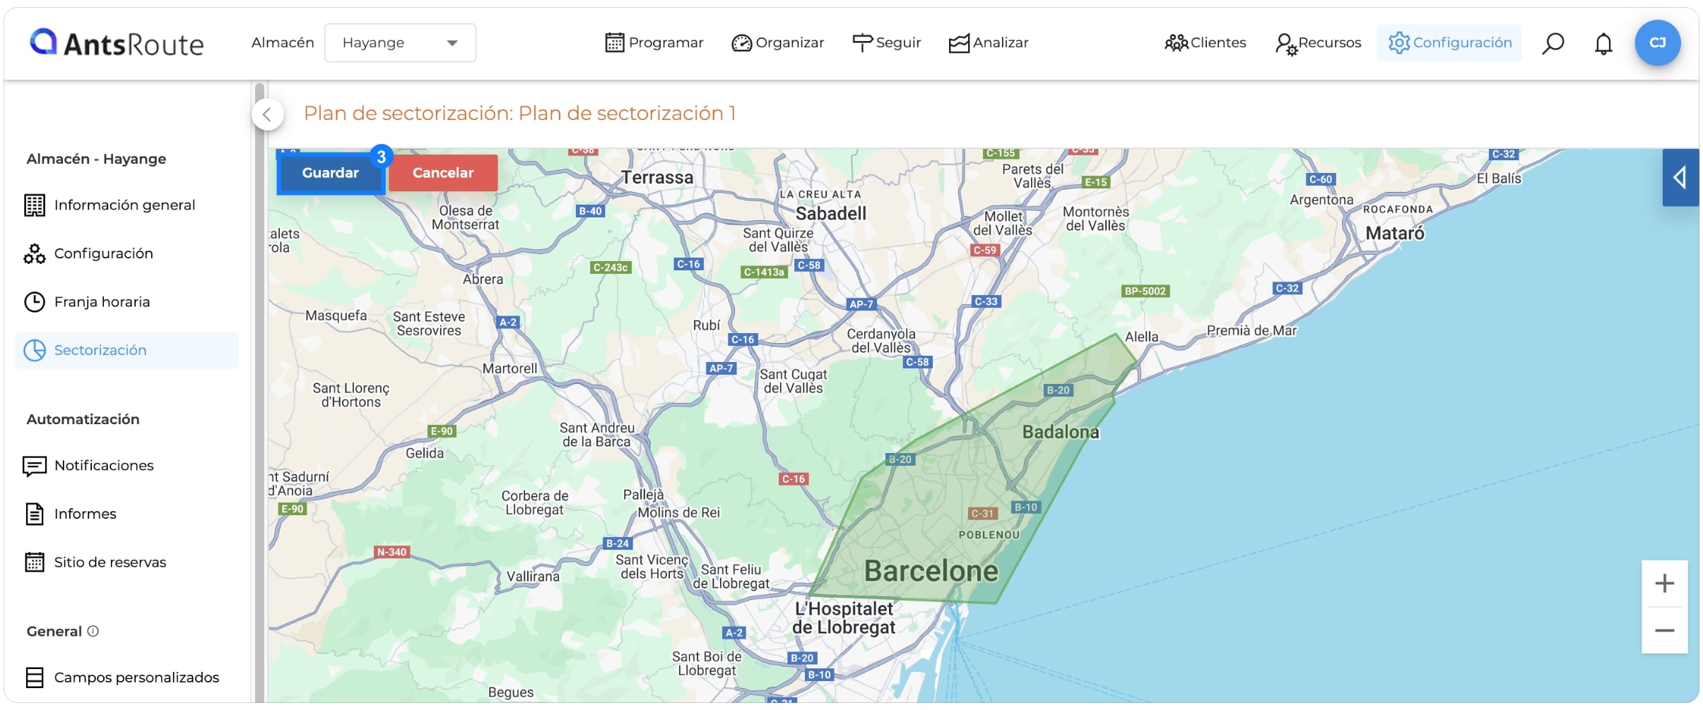Select Sectorización in the sidebar
Image resolution: width=1703 pixels, height=710 pixels.
[x=126, y=350]
